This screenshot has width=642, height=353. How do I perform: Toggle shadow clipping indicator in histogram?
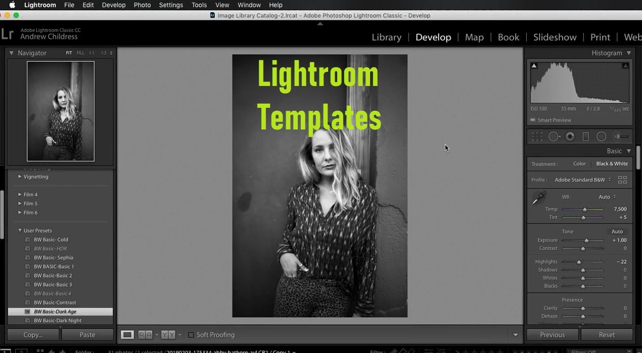pyautogui.click(x=534, y=66)
